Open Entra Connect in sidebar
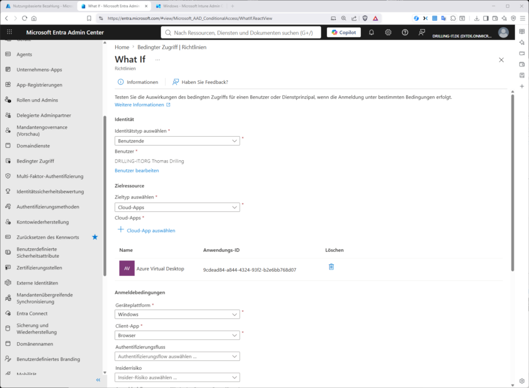 click(32, 313)
